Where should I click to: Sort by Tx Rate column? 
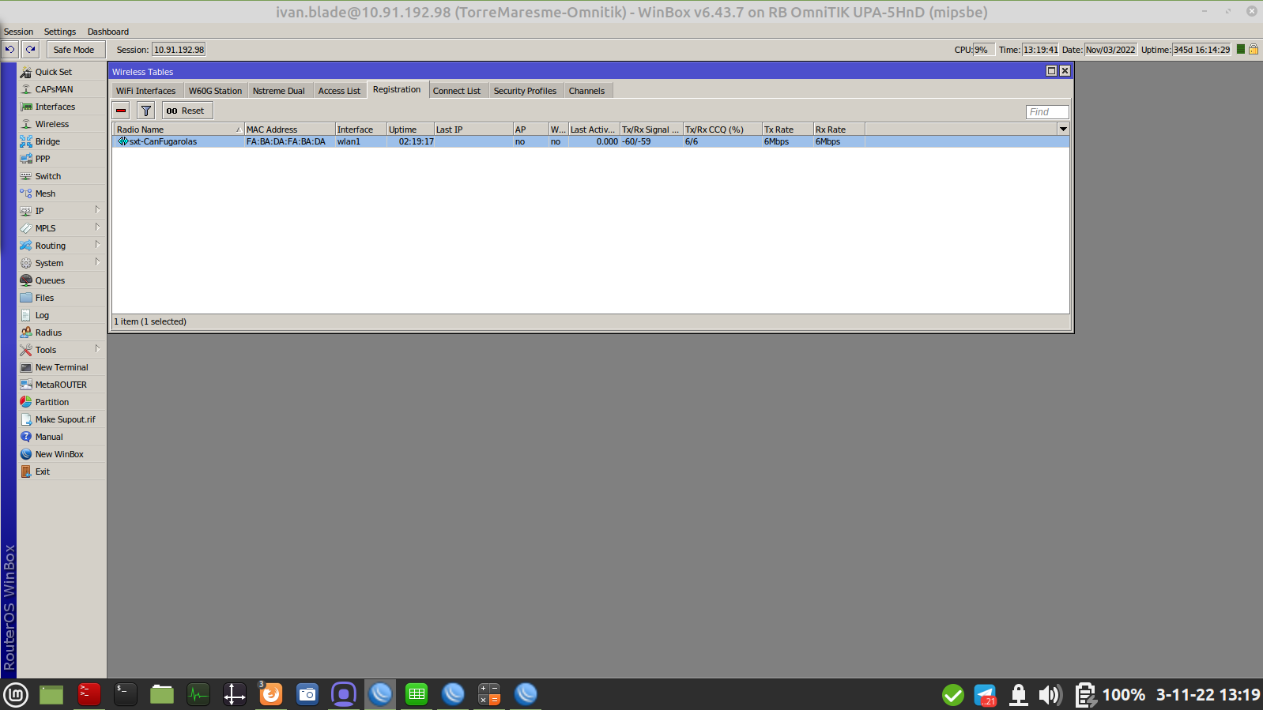point(787,130)
